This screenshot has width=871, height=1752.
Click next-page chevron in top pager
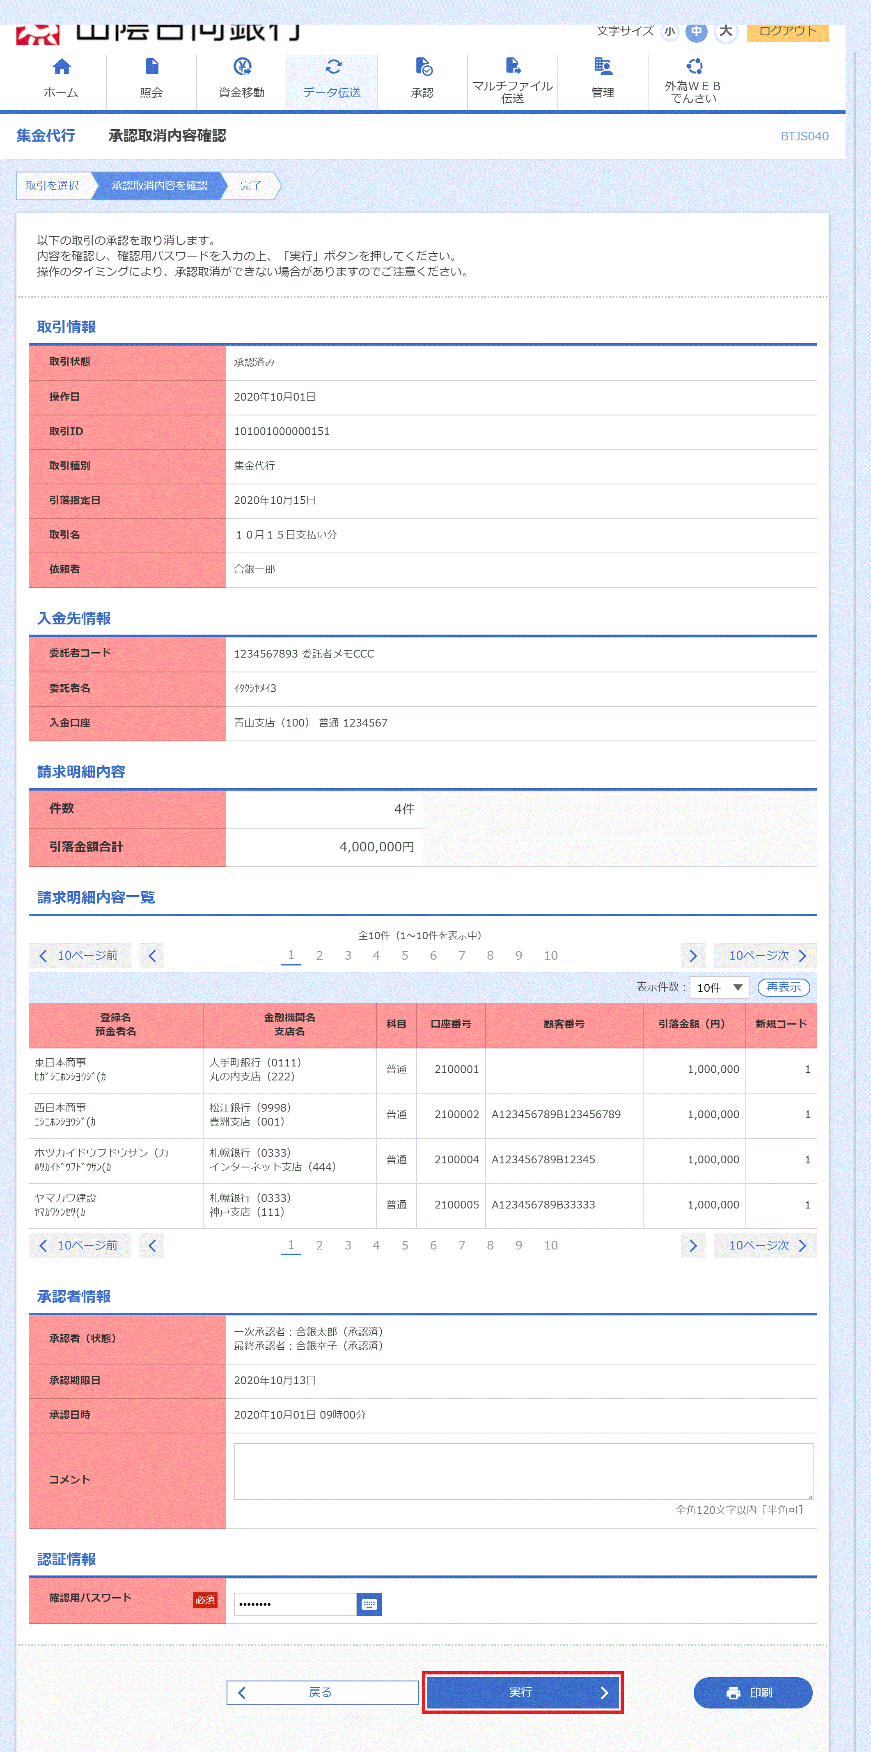[693, 956]
